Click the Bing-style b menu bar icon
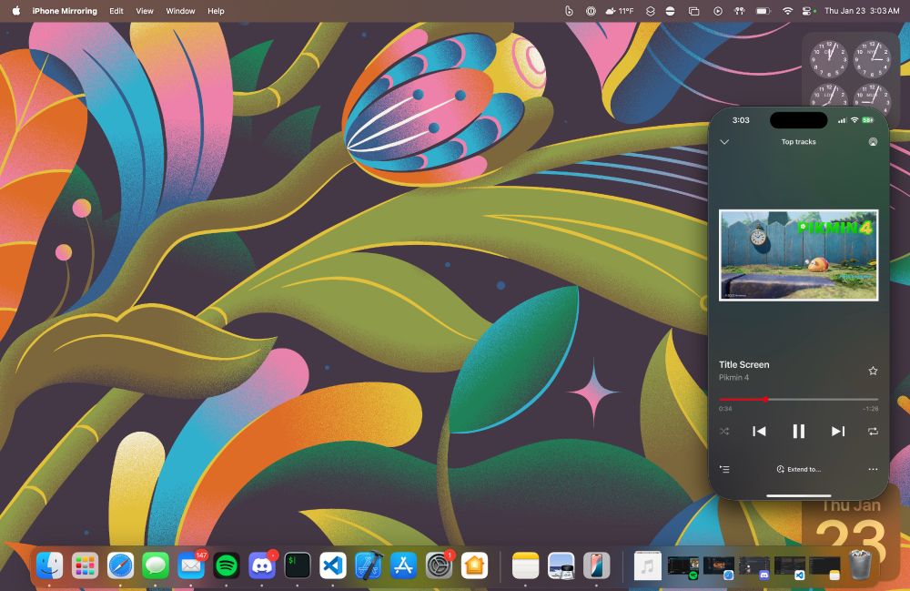The image size is (910, 591). [569, 10]
